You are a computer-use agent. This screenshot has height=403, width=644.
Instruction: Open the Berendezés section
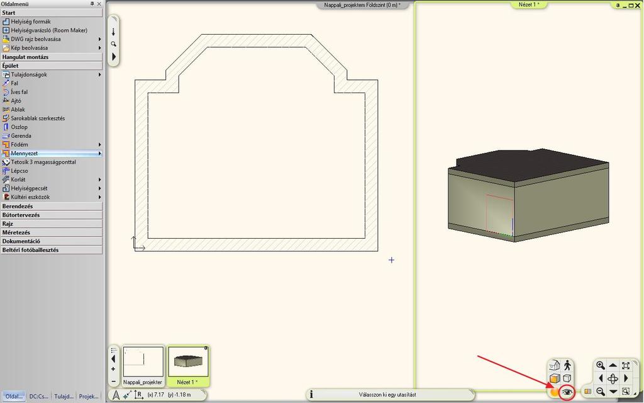[x=52, y=206]
